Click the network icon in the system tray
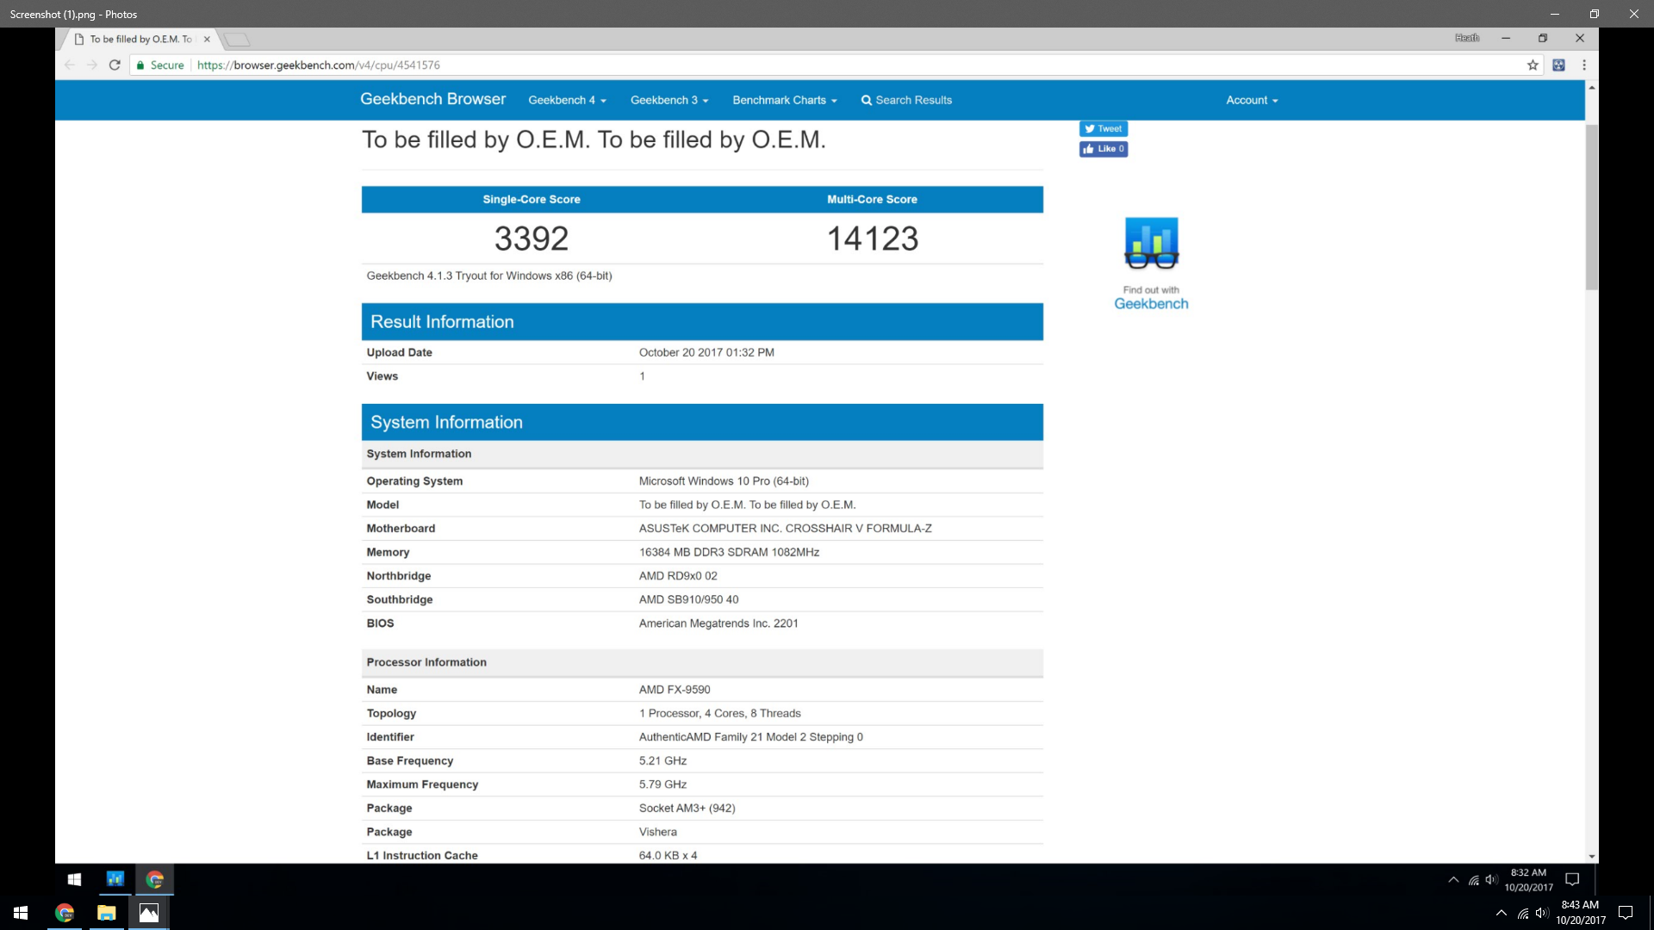 coord(1523,913)
